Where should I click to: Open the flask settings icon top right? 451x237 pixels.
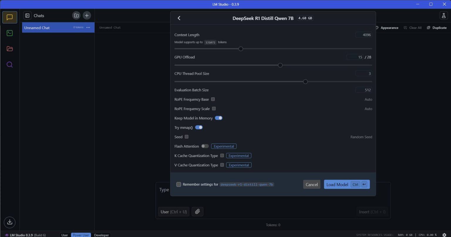444,16
